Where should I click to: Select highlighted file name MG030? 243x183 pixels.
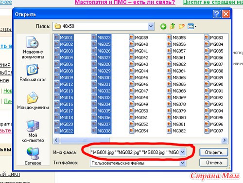point(104,77)
